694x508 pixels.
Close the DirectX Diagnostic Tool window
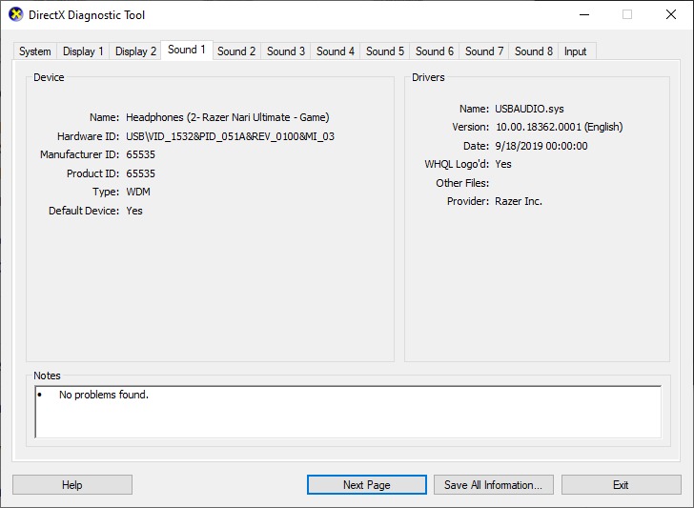(670, 15)
